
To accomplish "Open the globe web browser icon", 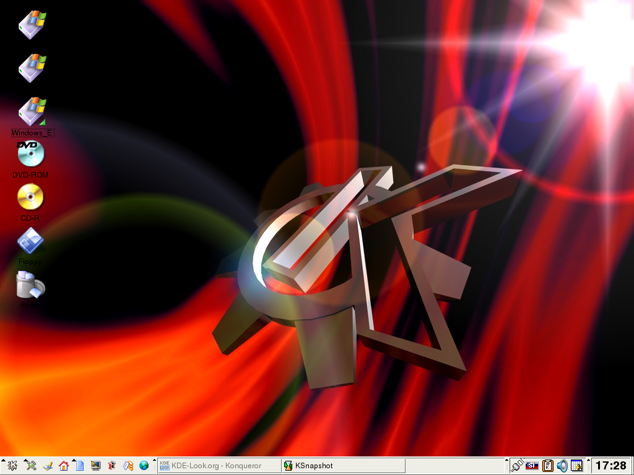I will [144, 466].
